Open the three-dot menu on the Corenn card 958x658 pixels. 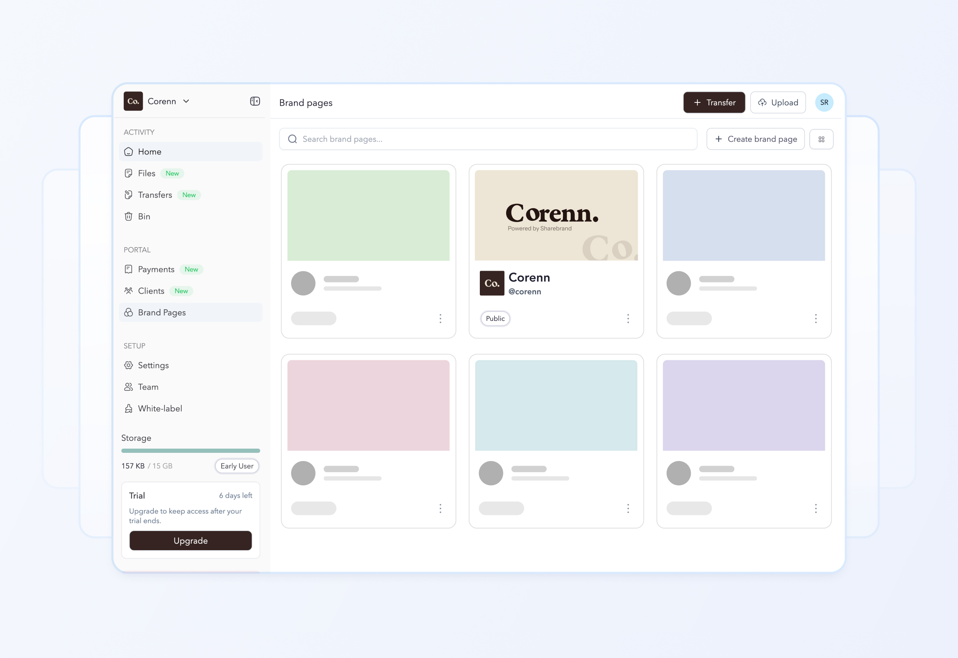(x=628, y=318)
